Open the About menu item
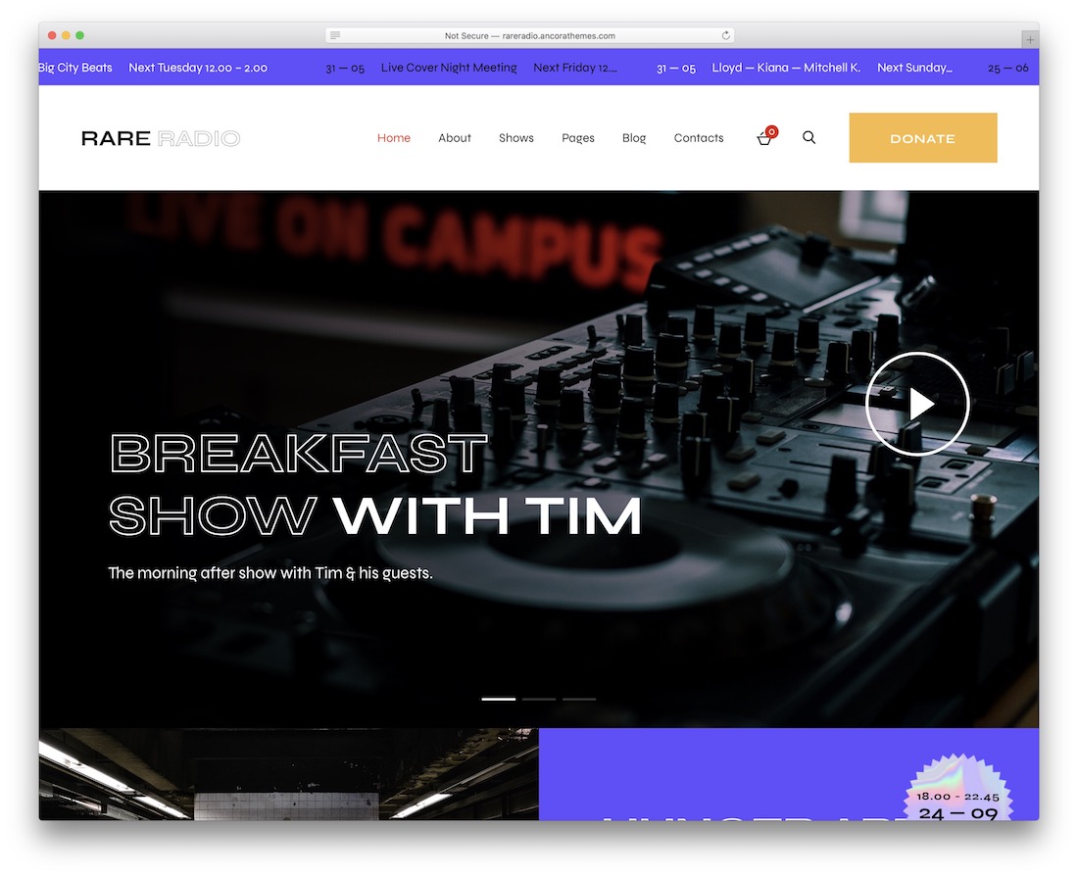 coord(455,137)
